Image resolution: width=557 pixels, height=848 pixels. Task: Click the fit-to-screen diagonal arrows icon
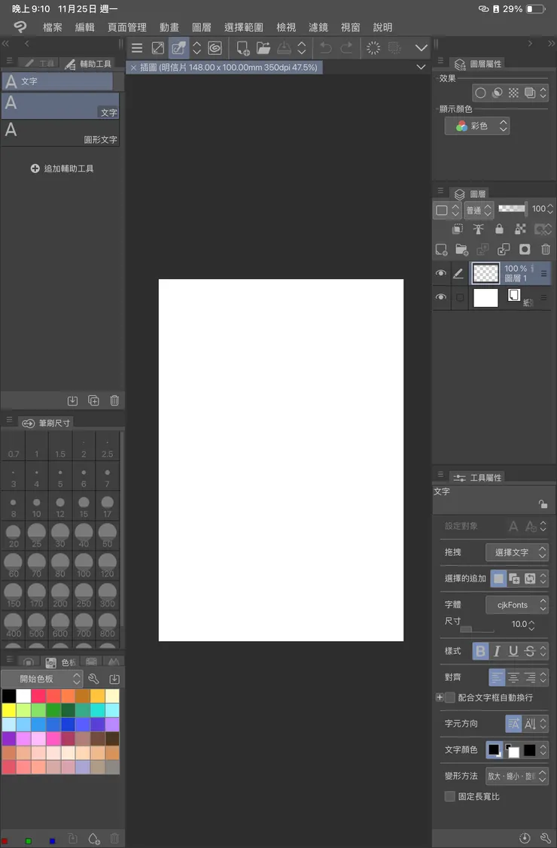tap(158, 48)
